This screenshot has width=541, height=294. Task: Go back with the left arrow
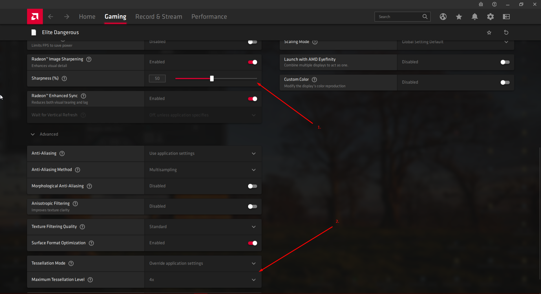50,17
